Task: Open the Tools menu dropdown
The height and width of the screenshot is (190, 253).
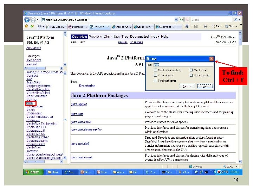Action: tap(231, 26)
